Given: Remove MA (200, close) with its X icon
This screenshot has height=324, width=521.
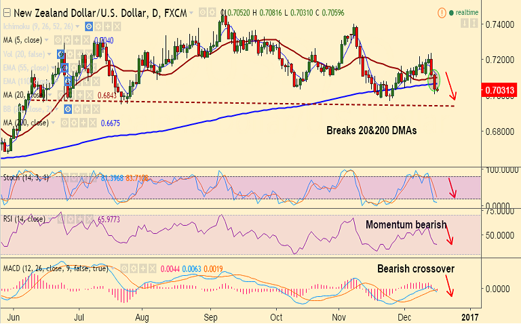Looking at the screenshot, I should [x=92, y=123].
